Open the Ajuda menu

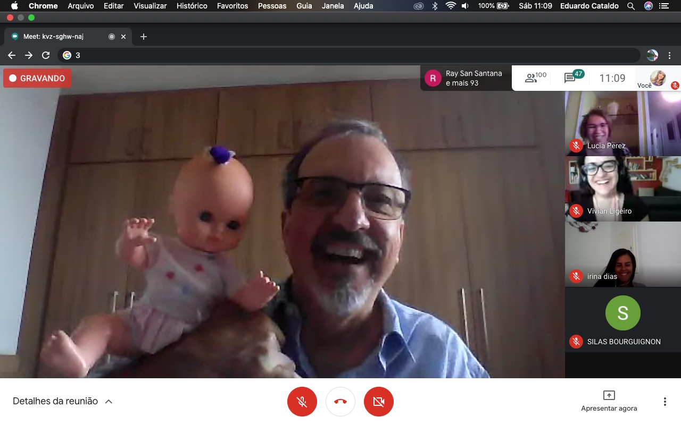(363, 6)
